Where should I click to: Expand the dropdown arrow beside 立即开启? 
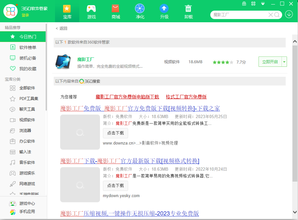(284, 62)
